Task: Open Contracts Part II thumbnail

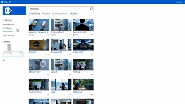Action: coord(83,25)
